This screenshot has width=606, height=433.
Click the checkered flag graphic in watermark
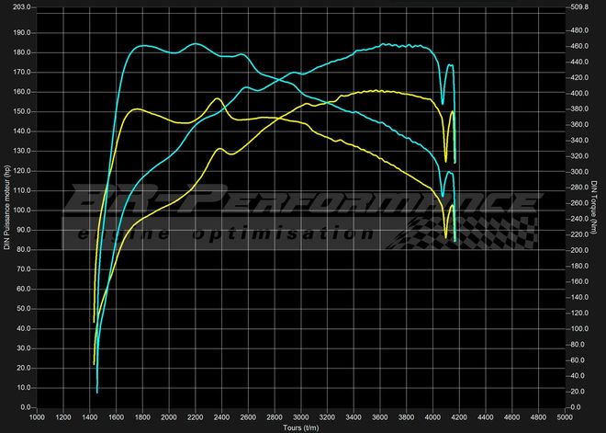click(459, 230)
